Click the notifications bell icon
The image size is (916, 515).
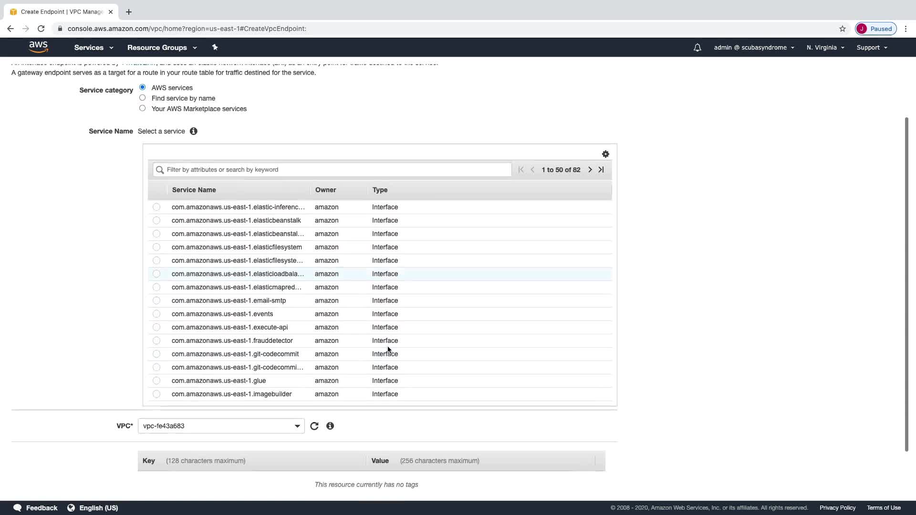[x=697, y=48]
